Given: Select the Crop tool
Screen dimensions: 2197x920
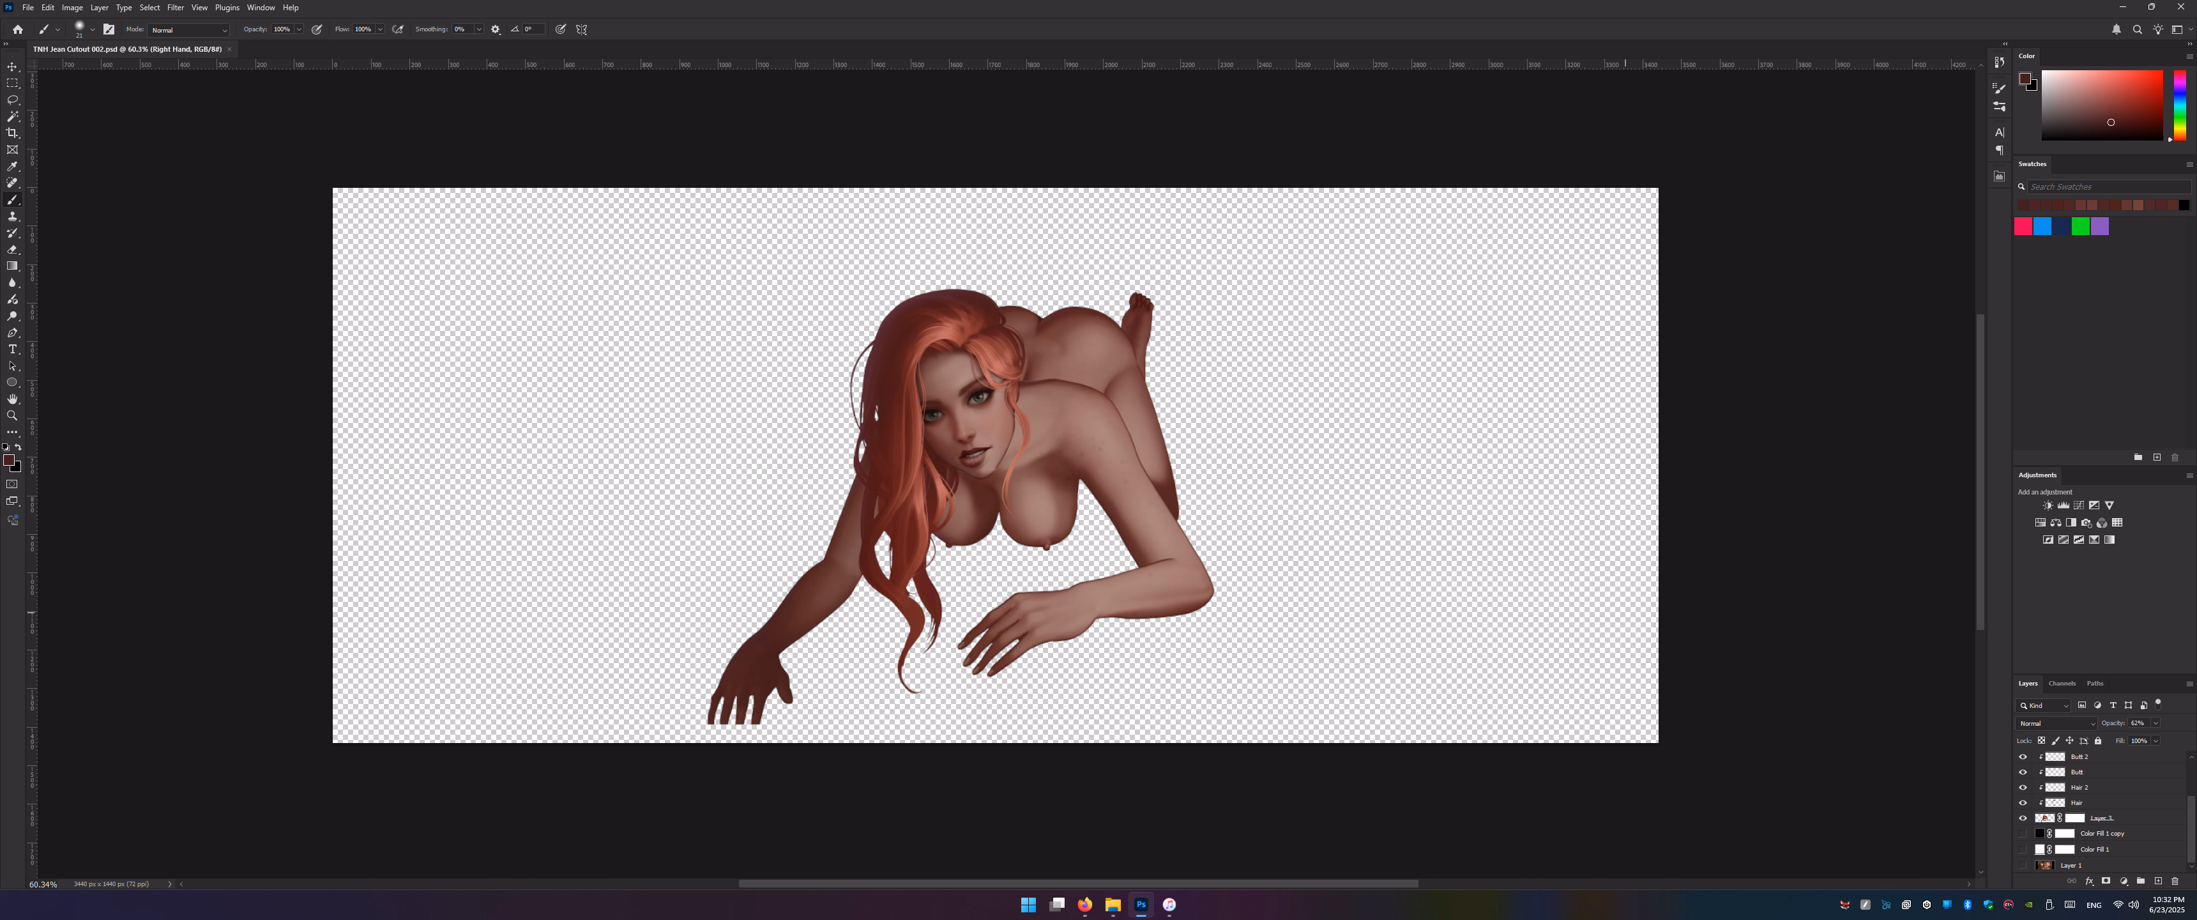Looking at the screenshot, I should tap(12, 133).
